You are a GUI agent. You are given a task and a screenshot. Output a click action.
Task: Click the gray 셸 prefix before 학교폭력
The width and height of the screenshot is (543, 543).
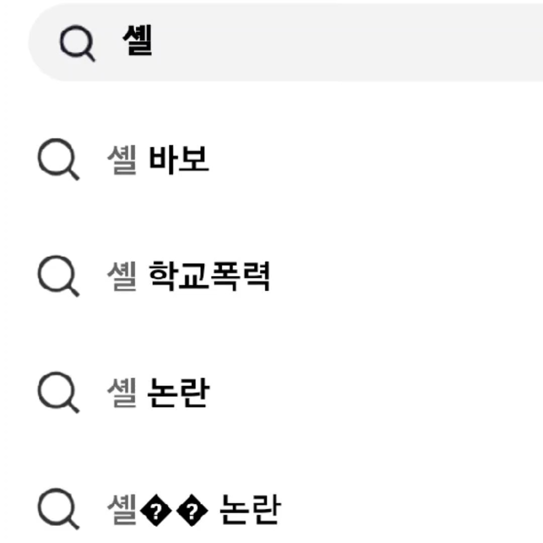tap(122, 276)
